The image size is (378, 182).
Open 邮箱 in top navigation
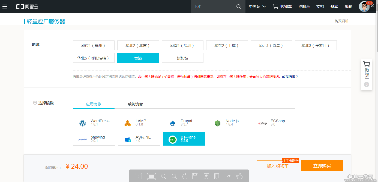coord(349,7)
